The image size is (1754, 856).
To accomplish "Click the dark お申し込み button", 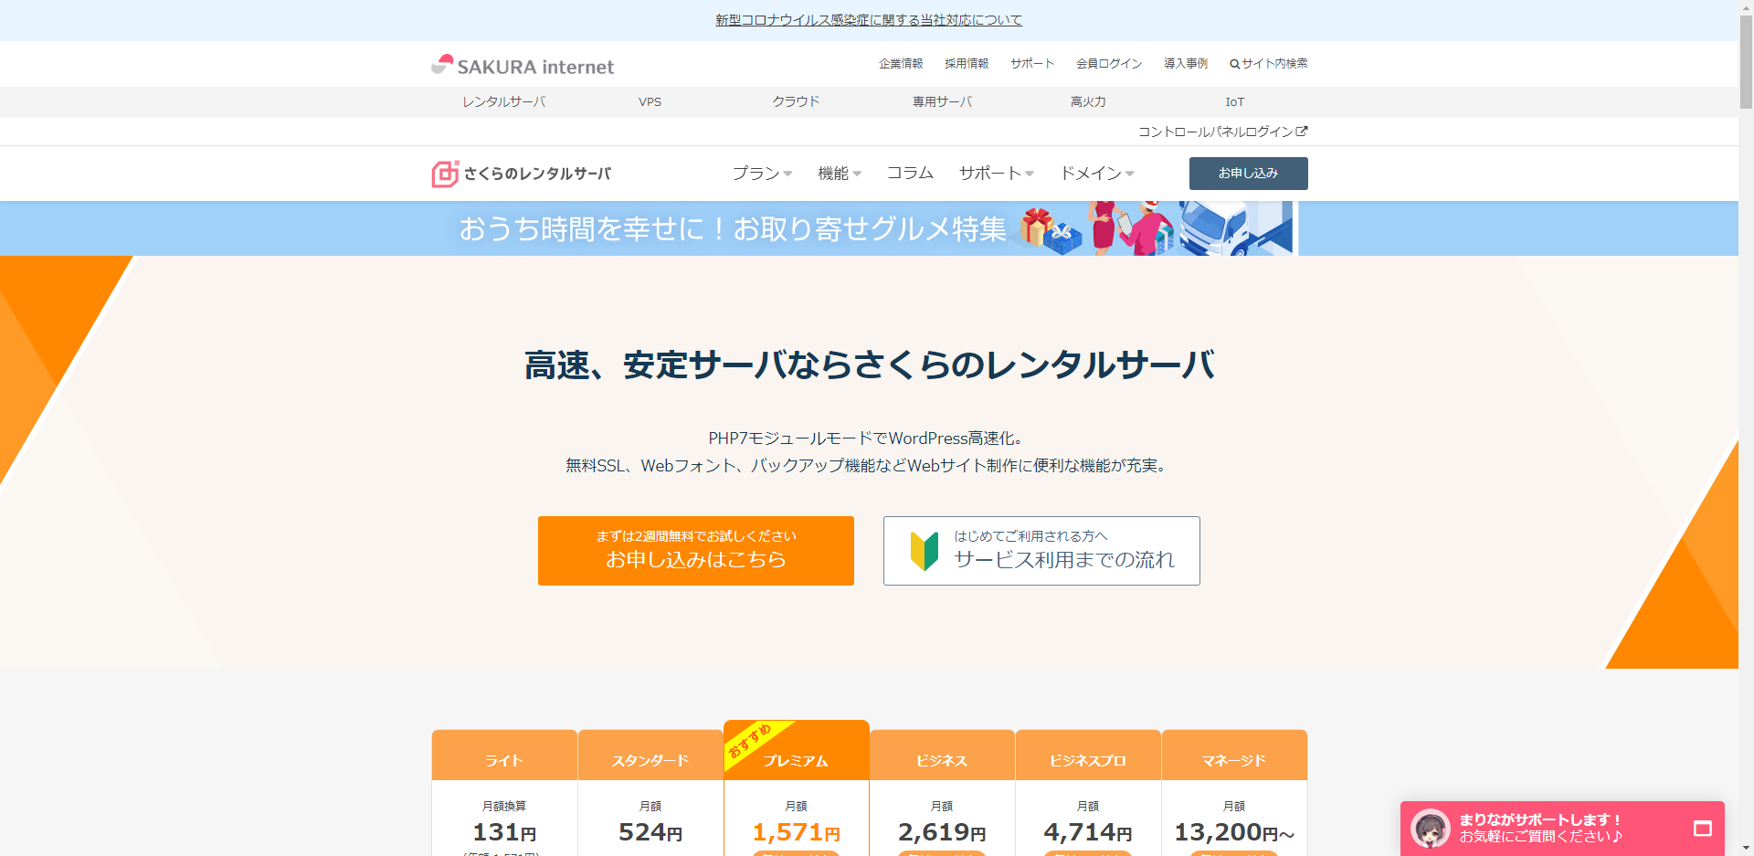I will click(x=1248, y=174).
